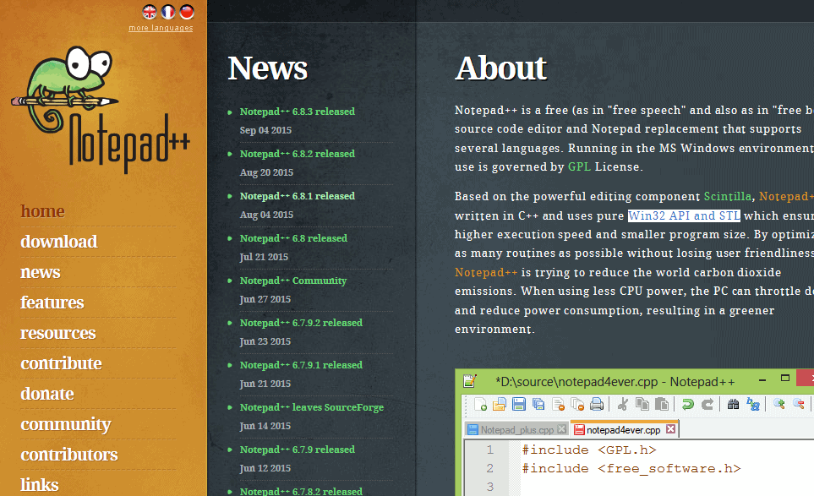This screenshot has width=814, height=496.
Task: Click the green Undo arrow icon
Action: [x=688, y=404]
